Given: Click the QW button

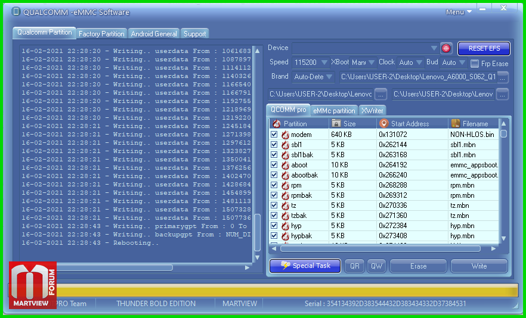Looking at the screenshot, I should (377, 266).
